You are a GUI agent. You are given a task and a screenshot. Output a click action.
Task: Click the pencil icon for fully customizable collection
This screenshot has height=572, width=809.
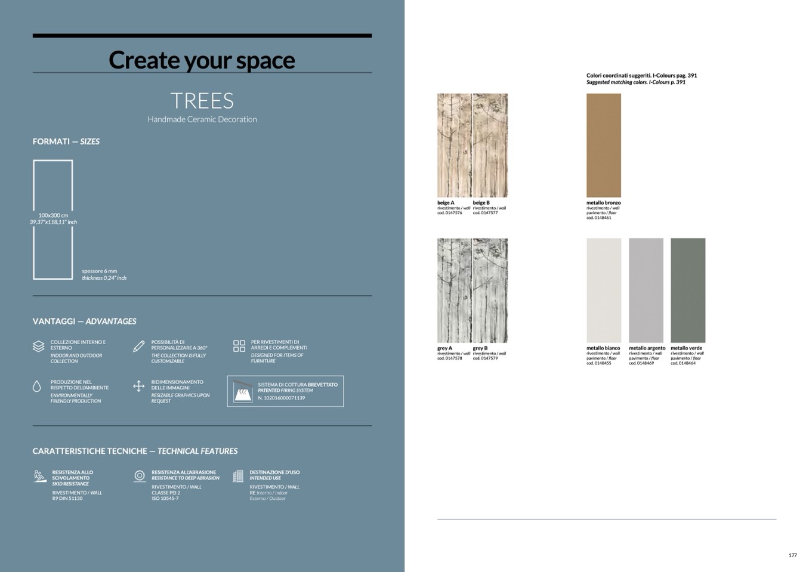coord(139,346)
